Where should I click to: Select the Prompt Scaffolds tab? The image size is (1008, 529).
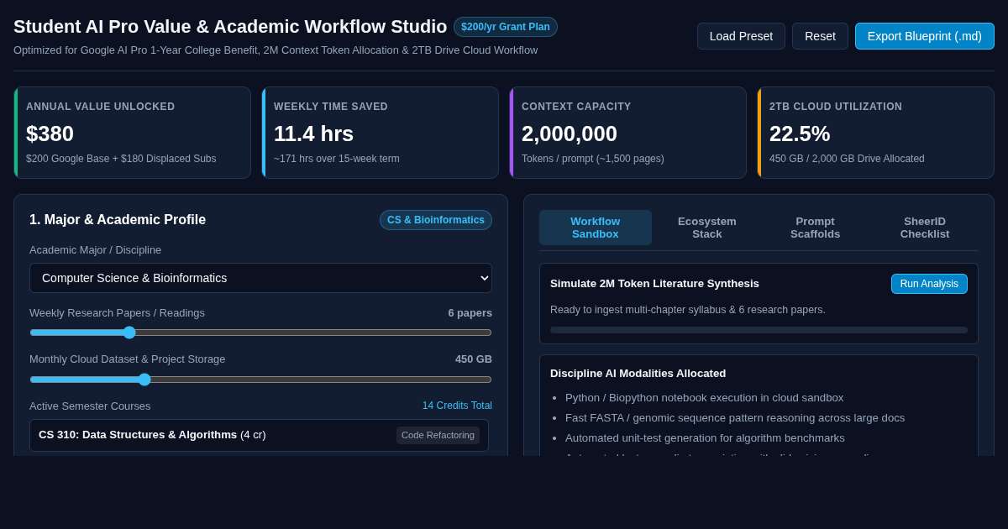click(x=815, y=228)
